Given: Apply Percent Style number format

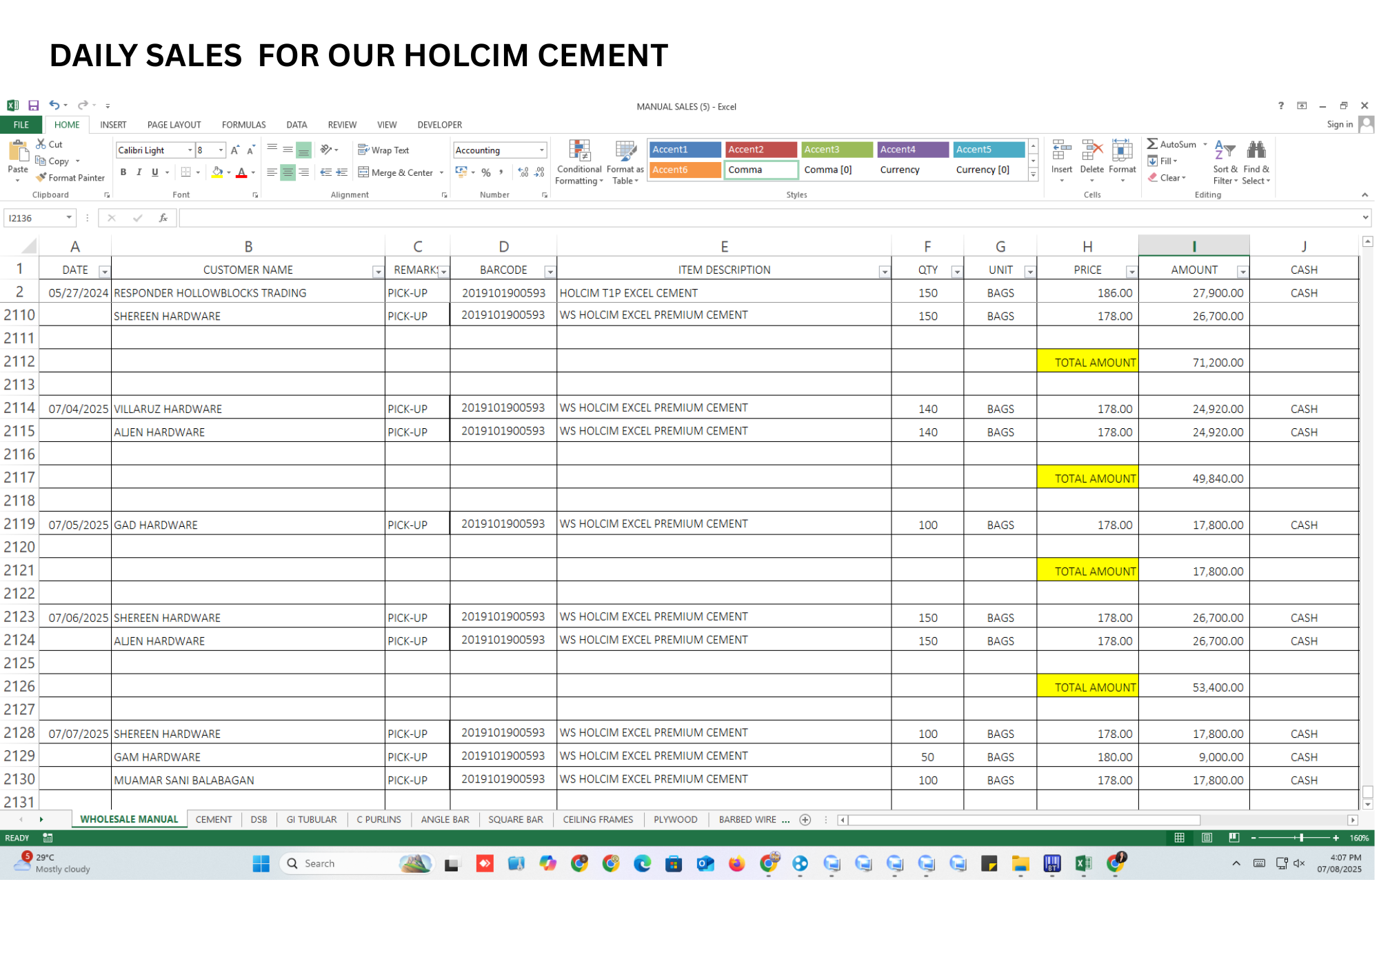Looking at the screenshot, I should (x=486, y=172).
